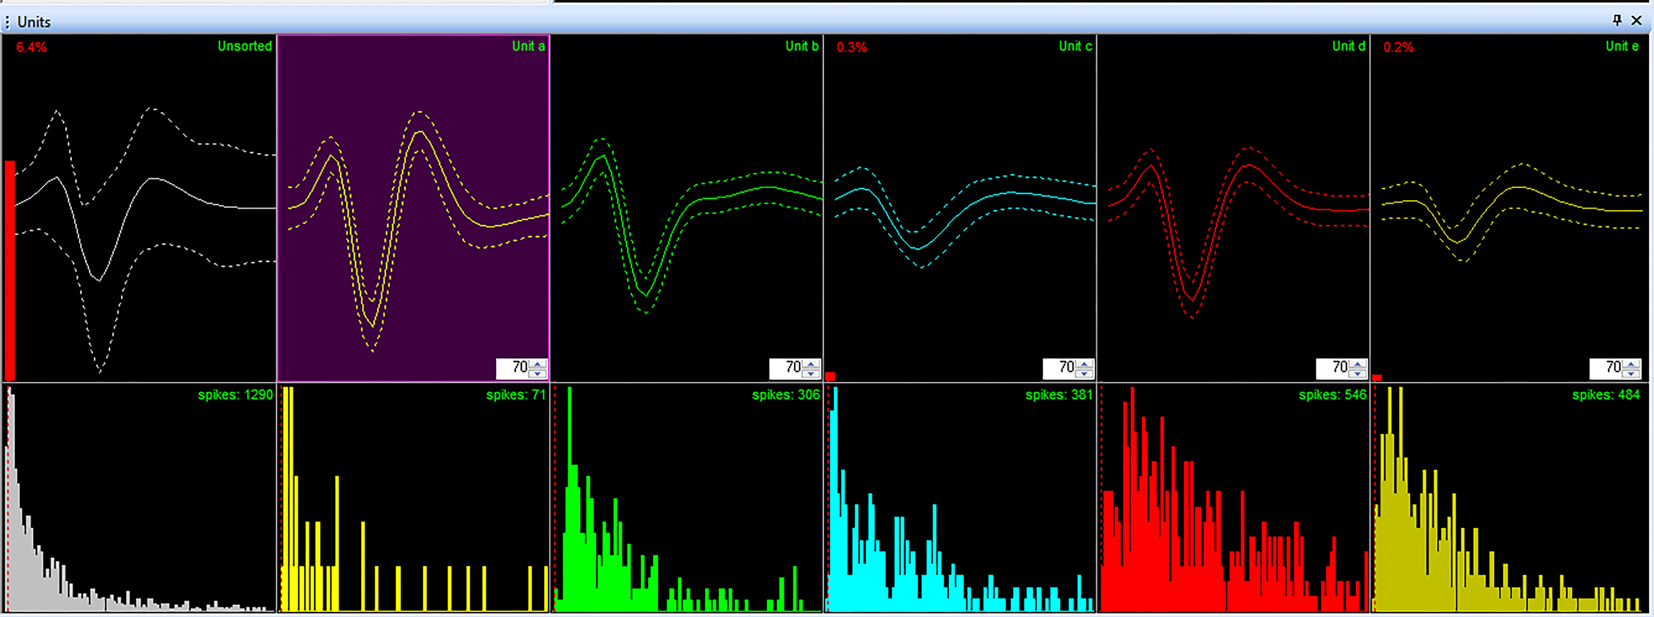The width and height of the screenshot is (1654, 617).
Task: Click the Unit b value field showing 70
Action: [786, 369]
